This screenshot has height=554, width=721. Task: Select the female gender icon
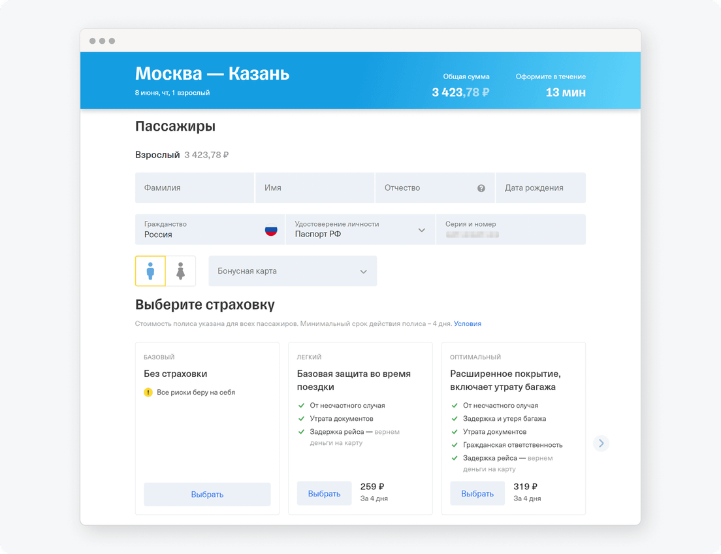click(x=181, y=271)
